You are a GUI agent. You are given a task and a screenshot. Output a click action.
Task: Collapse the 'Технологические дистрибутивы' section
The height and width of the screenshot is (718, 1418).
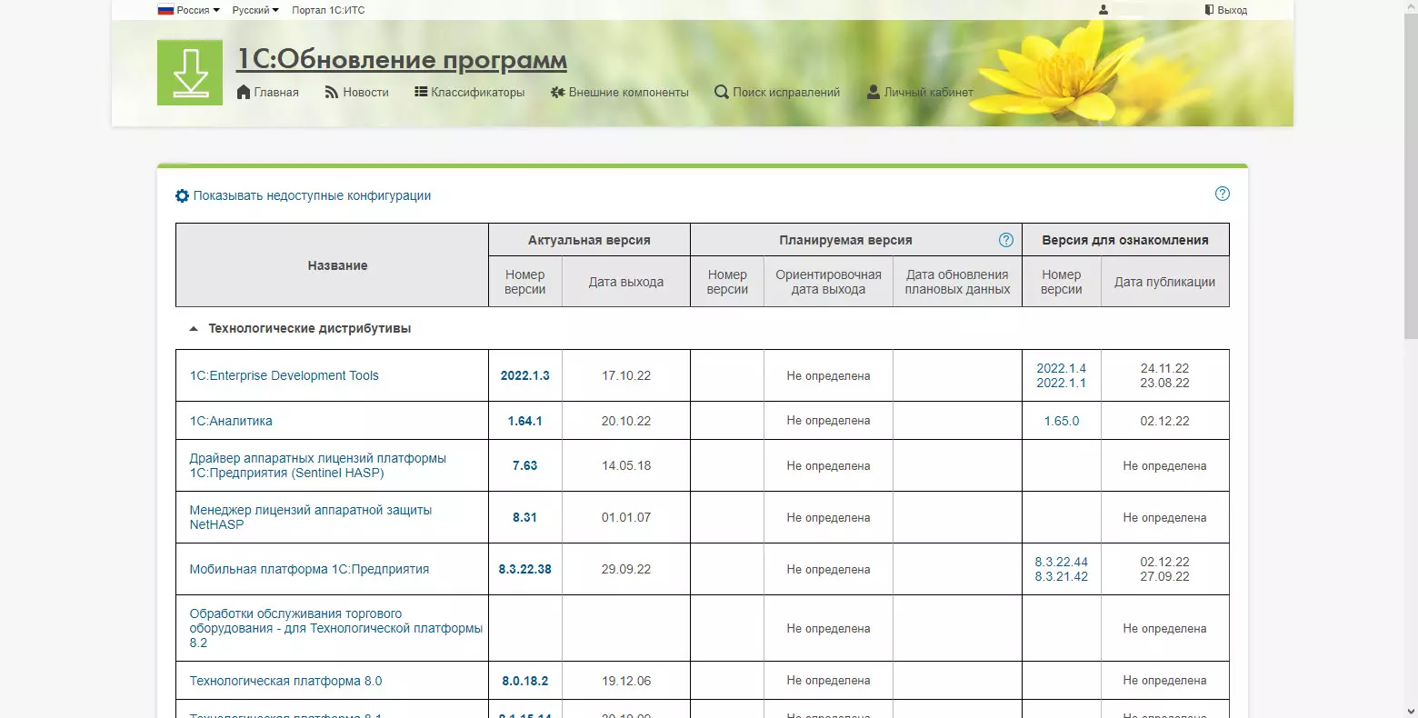(194, 329)
